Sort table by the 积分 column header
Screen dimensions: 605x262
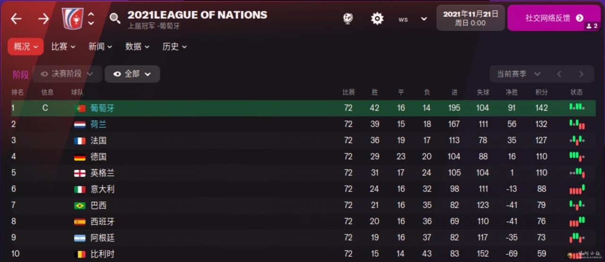[x=541, y=92]
